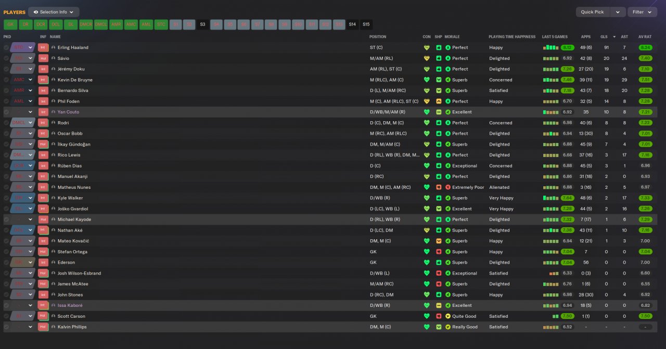Toggle picked checkbox for Michael Kayode
This screenshot has height=349, width=666.
click(6, 219)
